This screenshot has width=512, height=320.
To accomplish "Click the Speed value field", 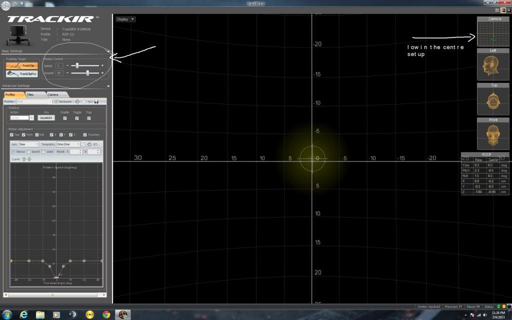I will (59, 65).
